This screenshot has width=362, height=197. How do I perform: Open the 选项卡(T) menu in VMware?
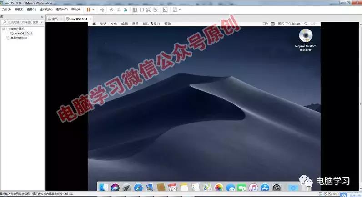point(62,10)
